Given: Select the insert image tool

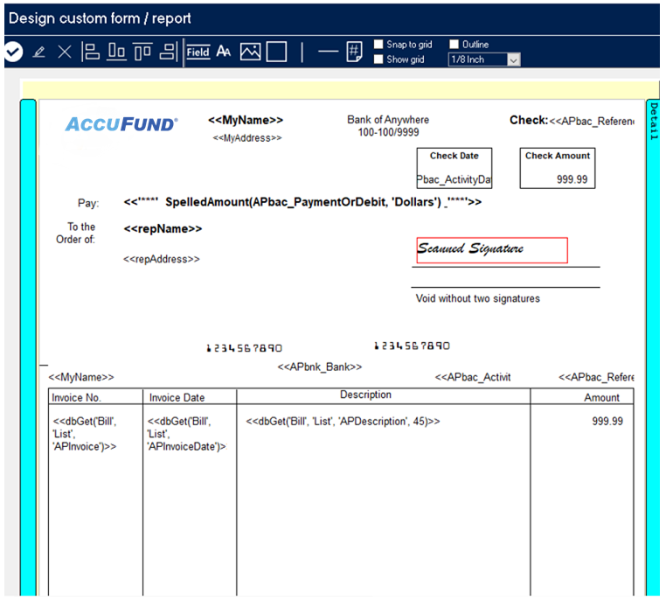Looking at the screenshot, I should tap(251, 52).
